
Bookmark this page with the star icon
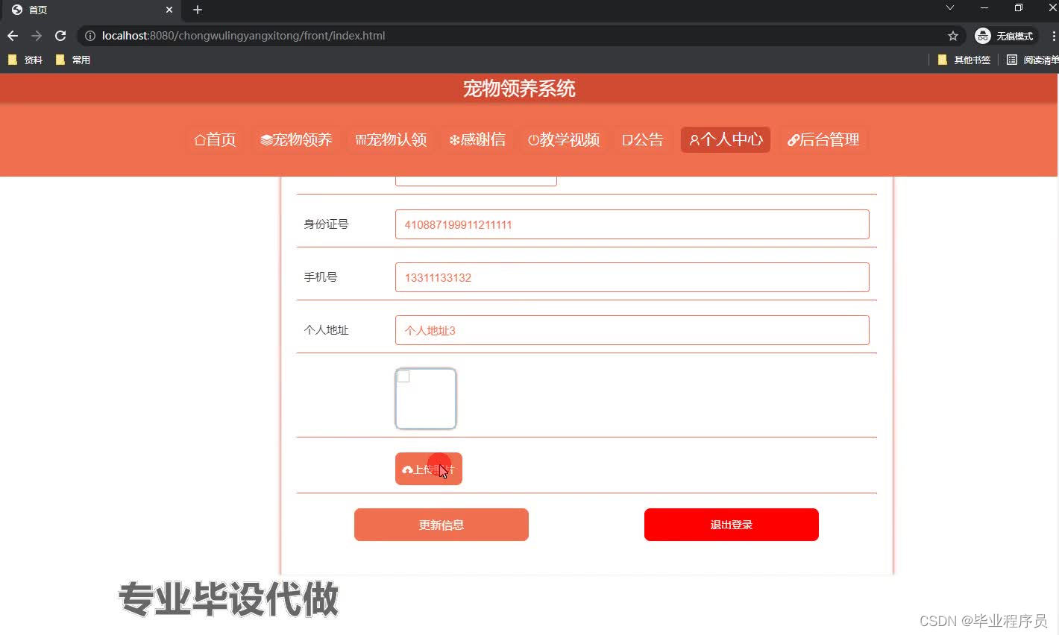(952, 36)
